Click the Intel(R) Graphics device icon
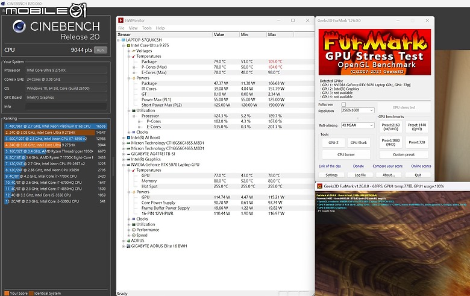Image resolution: width=470 pixels, height=296 pixels. pos(128,159)
